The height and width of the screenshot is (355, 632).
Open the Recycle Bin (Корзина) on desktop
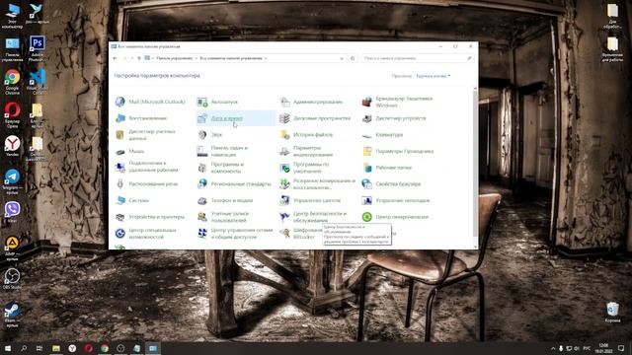612,313
